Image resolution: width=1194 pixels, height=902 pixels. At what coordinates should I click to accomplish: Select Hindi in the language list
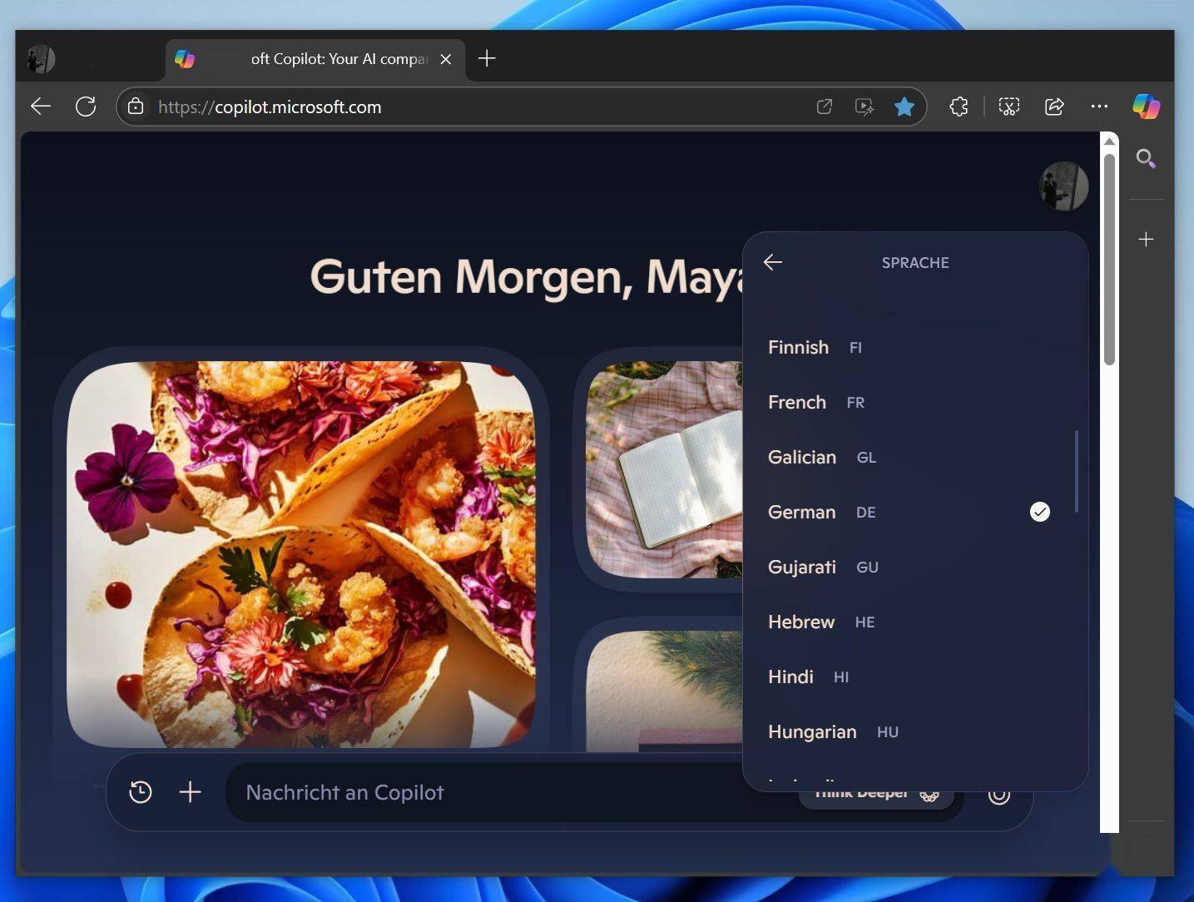(790, 676)
